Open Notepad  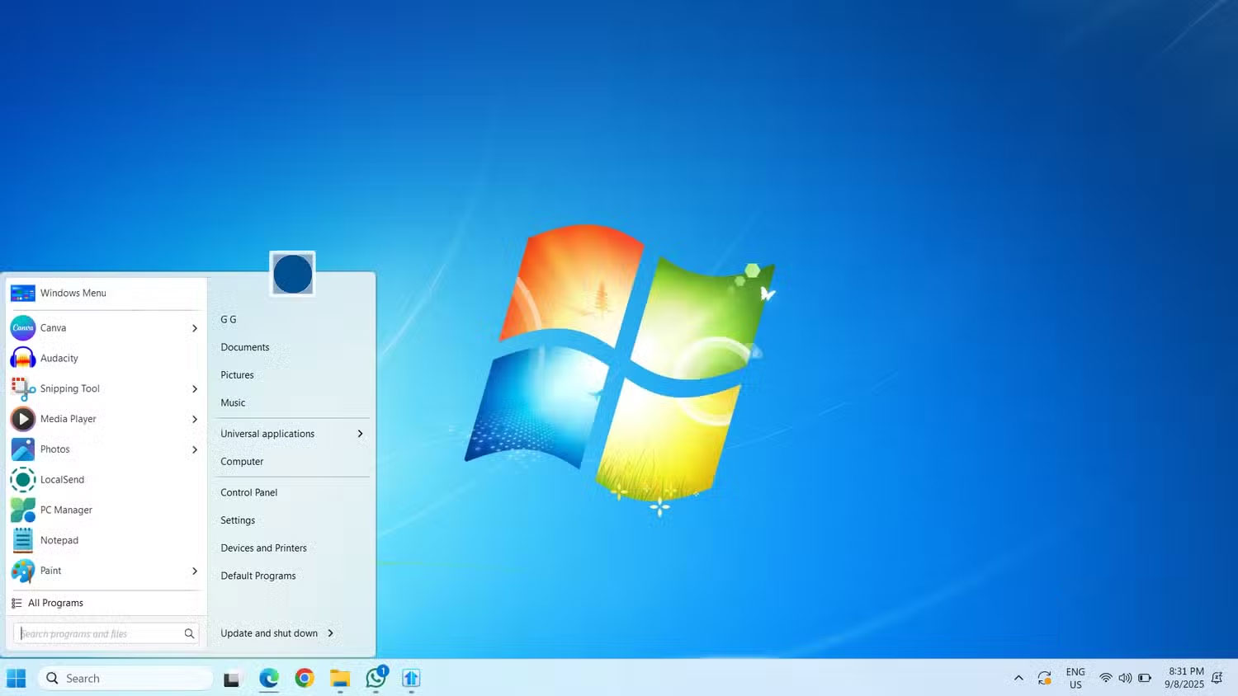[59, 540]
